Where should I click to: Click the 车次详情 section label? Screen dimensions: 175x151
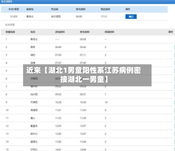(x=10, y=25)
